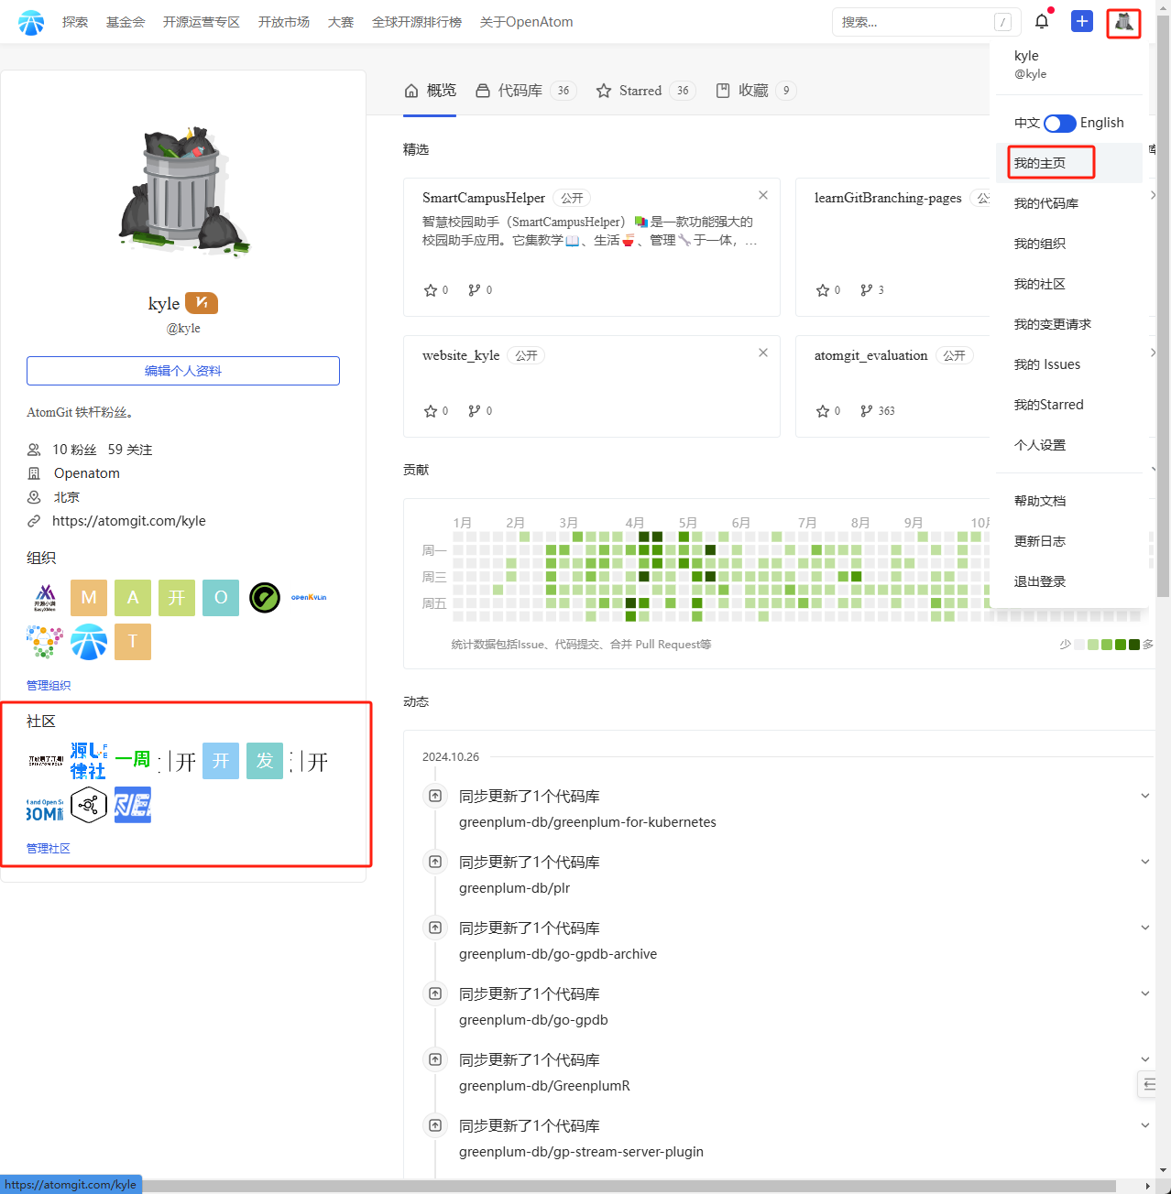Click the side panel collapse icon
The image size is (1171, 1194).
(x=1150, y=1084)
